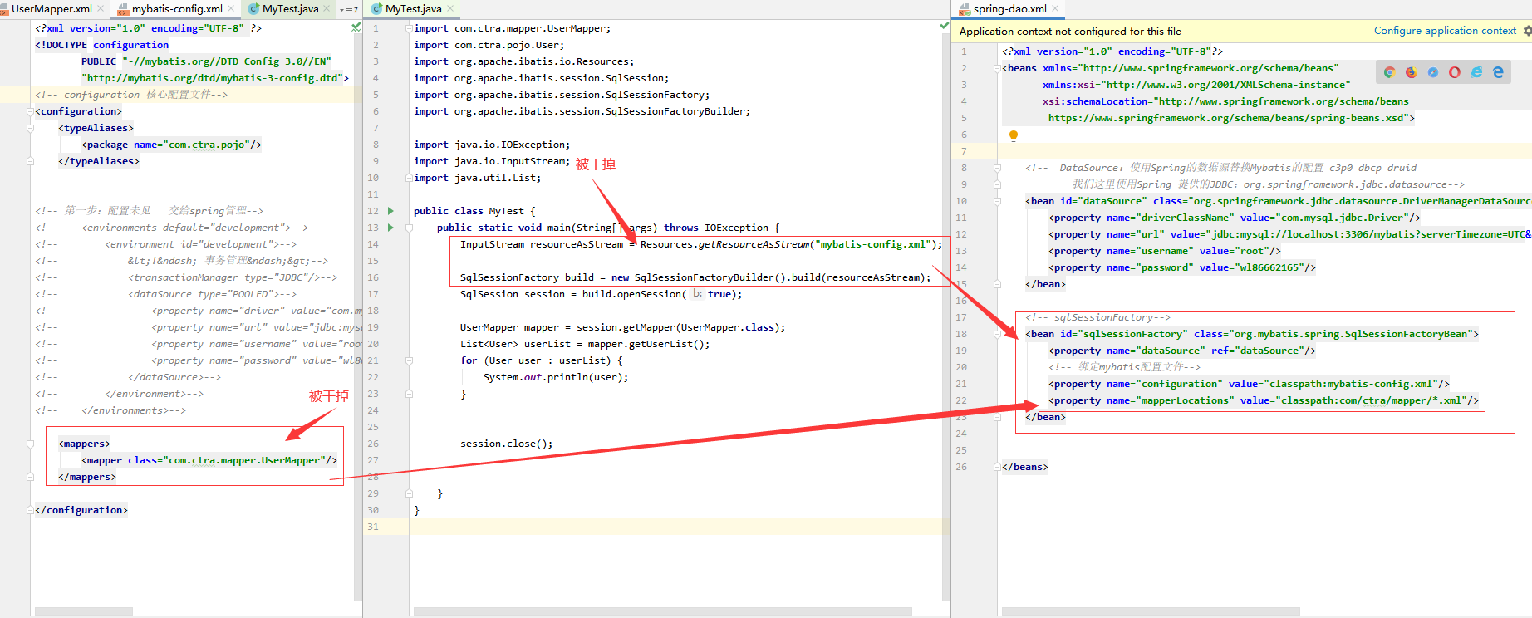This screenshot has height=618, width=1532.
Task: Collapse the <typeAliases> element fold
Action: [30, 128]
